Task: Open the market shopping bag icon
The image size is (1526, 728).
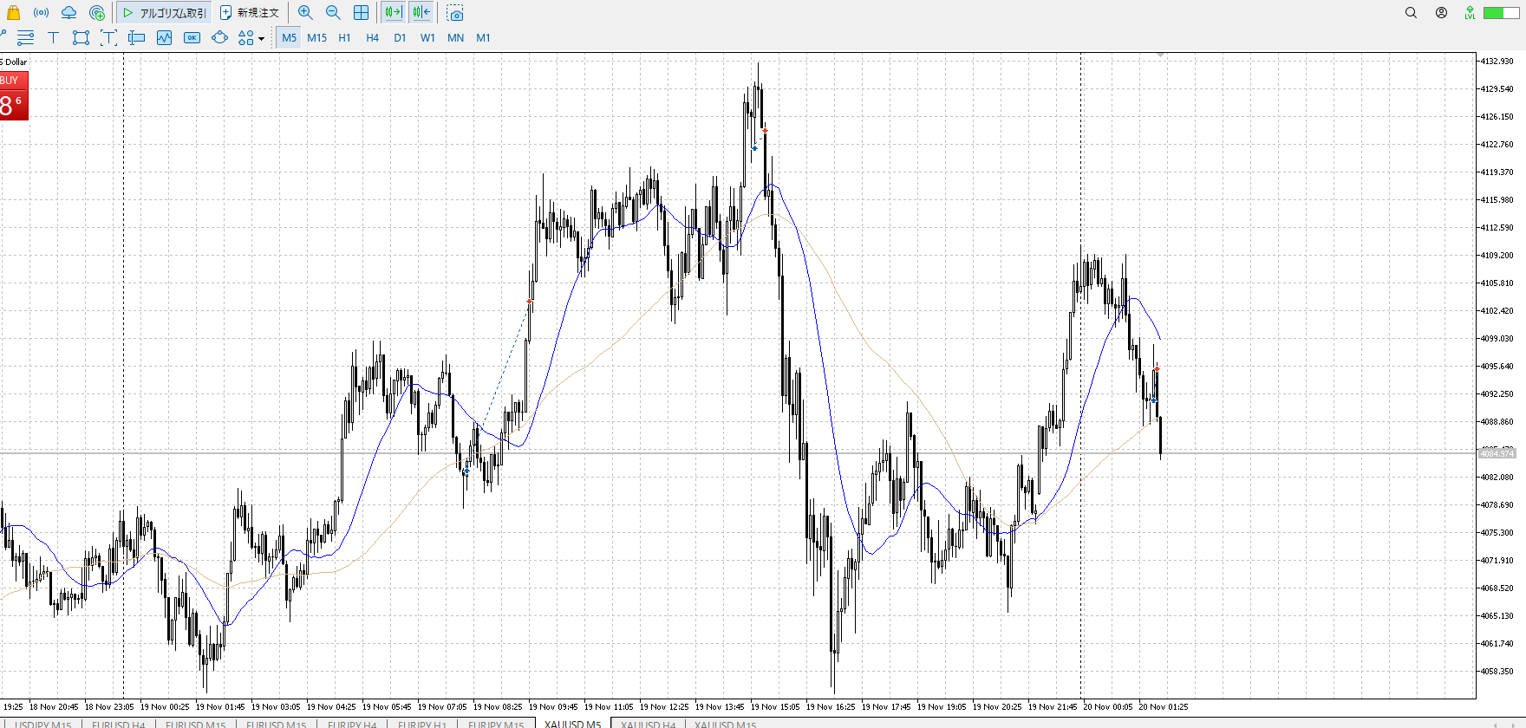Action: pyautogui.click(x=13, y=13)
